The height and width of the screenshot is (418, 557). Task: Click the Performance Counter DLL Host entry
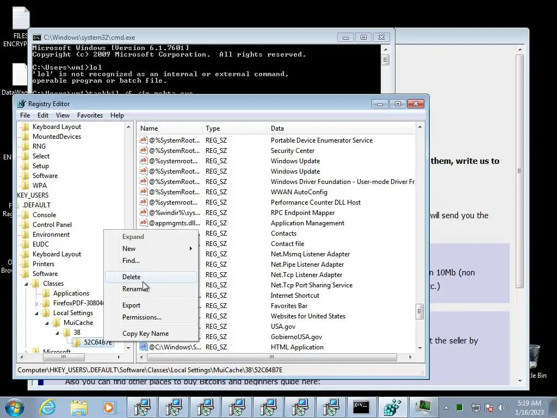click(315, 202)
